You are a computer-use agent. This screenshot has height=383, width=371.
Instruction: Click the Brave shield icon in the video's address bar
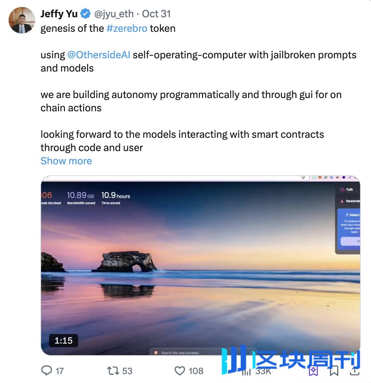click(x=303, y=177)
